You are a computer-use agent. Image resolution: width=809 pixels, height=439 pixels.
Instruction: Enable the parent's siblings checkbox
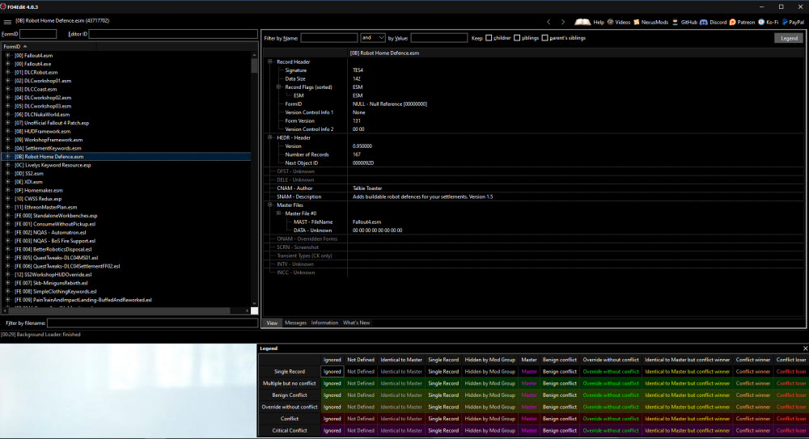(544, 38)
